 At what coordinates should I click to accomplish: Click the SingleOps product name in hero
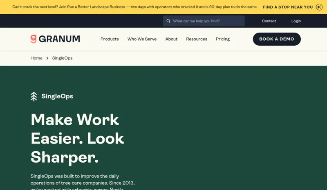pos(57,96)
